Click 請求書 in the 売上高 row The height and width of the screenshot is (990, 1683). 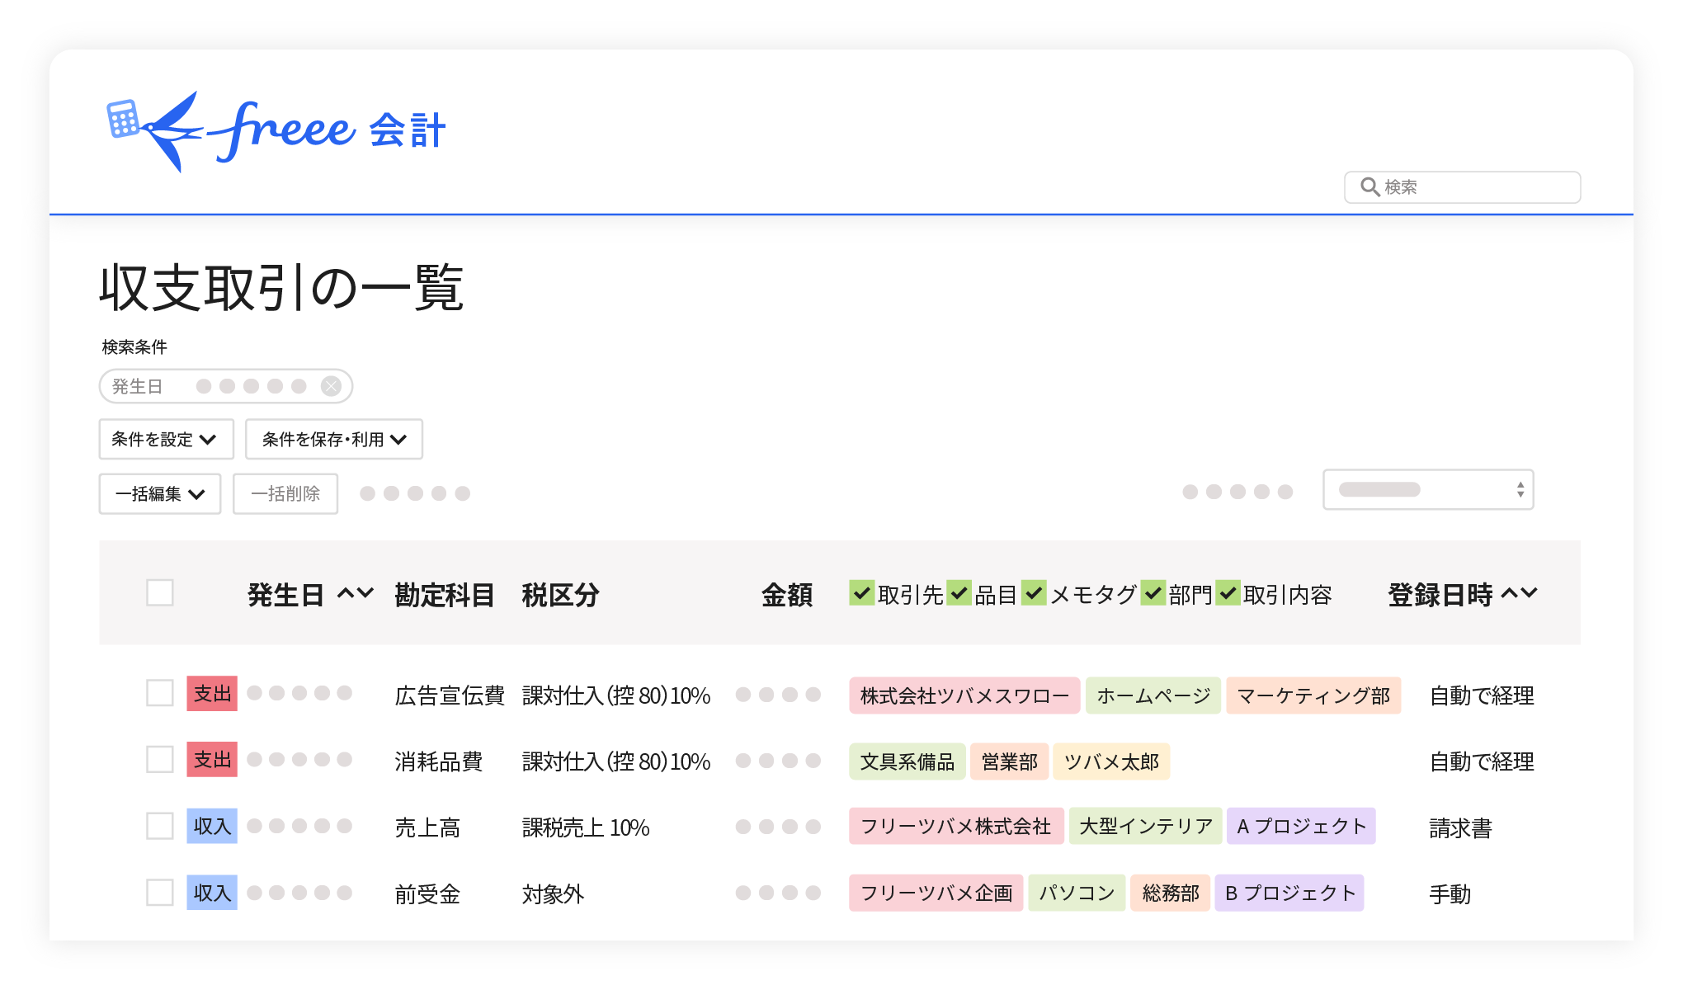[x=1460, y=828]
